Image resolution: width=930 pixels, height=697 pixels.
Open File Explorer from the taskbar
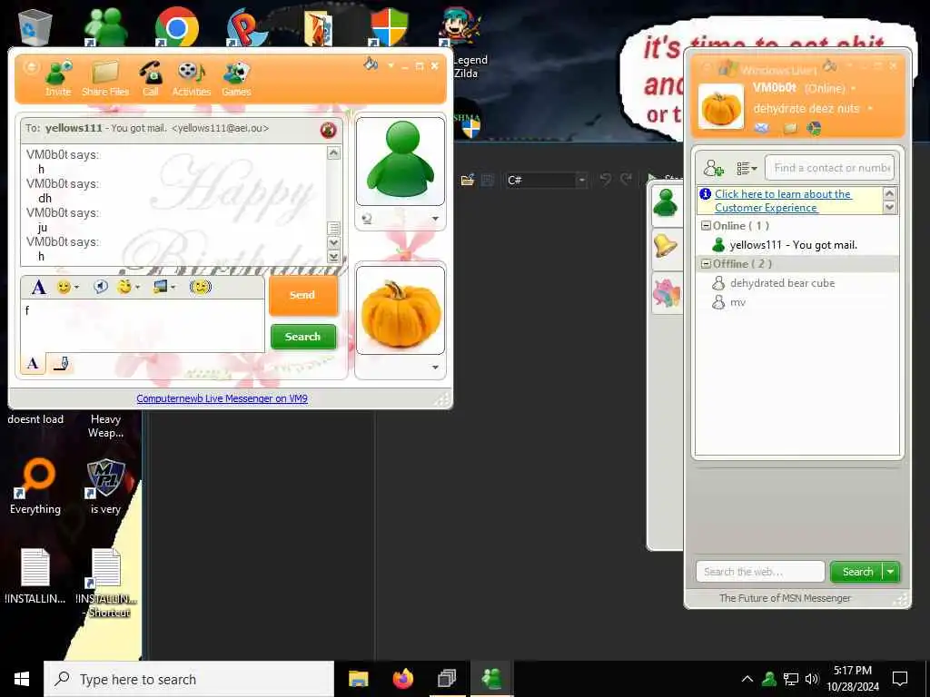[x=358, y=679]
